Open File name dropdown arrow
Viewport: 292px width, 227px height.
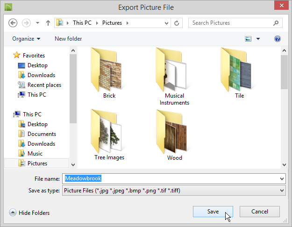coord(282,179)
